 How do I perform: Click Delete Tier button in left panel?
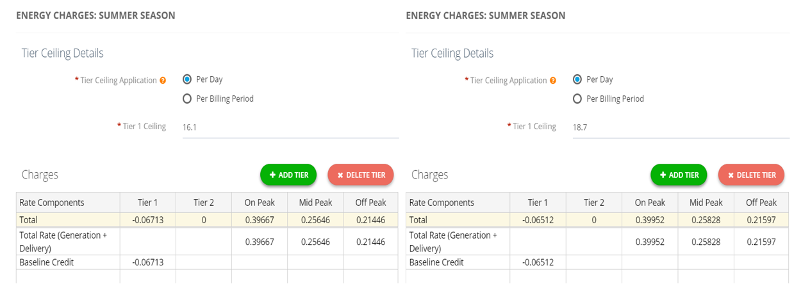[361, 175]
